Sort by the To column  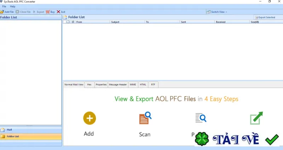coord(162,22)
